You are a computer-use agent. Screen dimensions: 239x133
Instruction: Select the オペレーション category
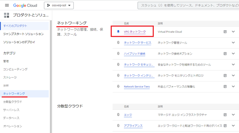[x=12, y=126]
